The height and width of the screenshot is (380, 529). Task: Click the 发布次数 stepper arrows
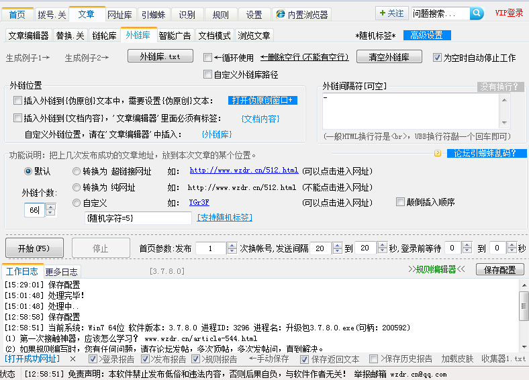click(232, 248)
